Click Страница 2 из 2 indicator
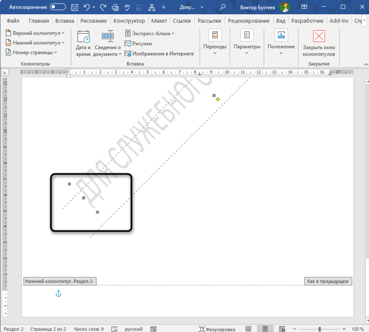Image resolution: width=369 pixels, height=332 pixels. coord(48,329)
